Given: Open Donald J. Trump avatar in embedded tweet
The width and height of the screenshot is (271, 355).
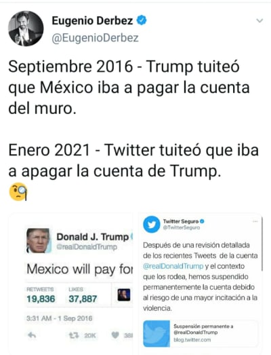Looking at the screenshot, I should 38,240.
